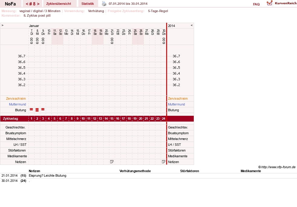Click bleeding marker on cycle day 3
Screen dimensions: 297x207
[43, 109]
